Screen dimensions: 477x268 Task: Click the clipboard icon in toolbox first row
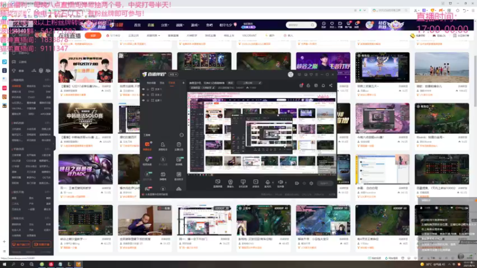point(178,144)
